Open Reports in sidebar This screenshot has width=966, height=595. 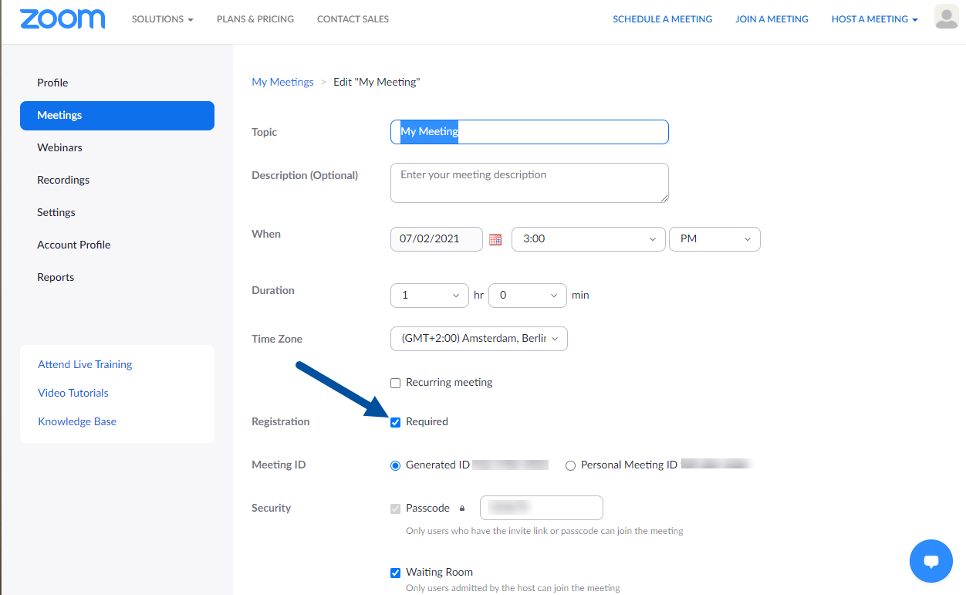pyautogui.click(x=56, y=278)
